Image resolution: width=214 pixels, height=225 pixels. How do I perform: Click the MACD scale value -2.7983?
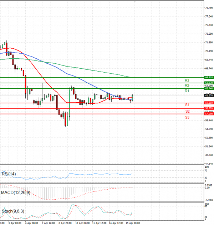point(209,200)
